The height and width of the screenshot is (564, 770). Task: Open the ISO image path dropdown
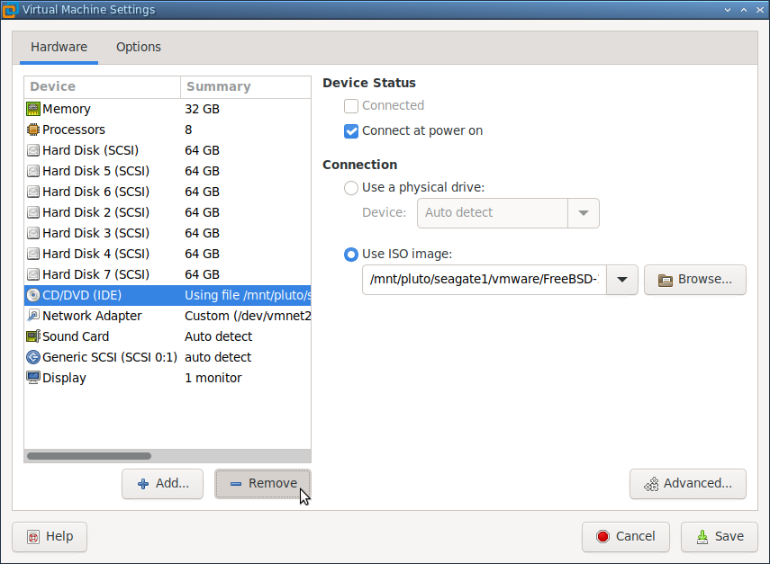[622, 280]
